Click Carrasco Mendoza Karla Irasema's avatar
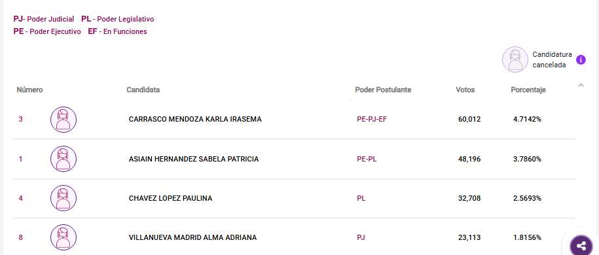The width and height of the screenshot is (599, 255). click(64, 120)
